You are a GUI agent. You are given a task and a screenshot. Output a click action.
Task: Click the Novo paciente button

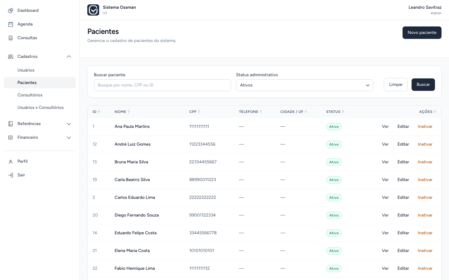pos(422,33)
